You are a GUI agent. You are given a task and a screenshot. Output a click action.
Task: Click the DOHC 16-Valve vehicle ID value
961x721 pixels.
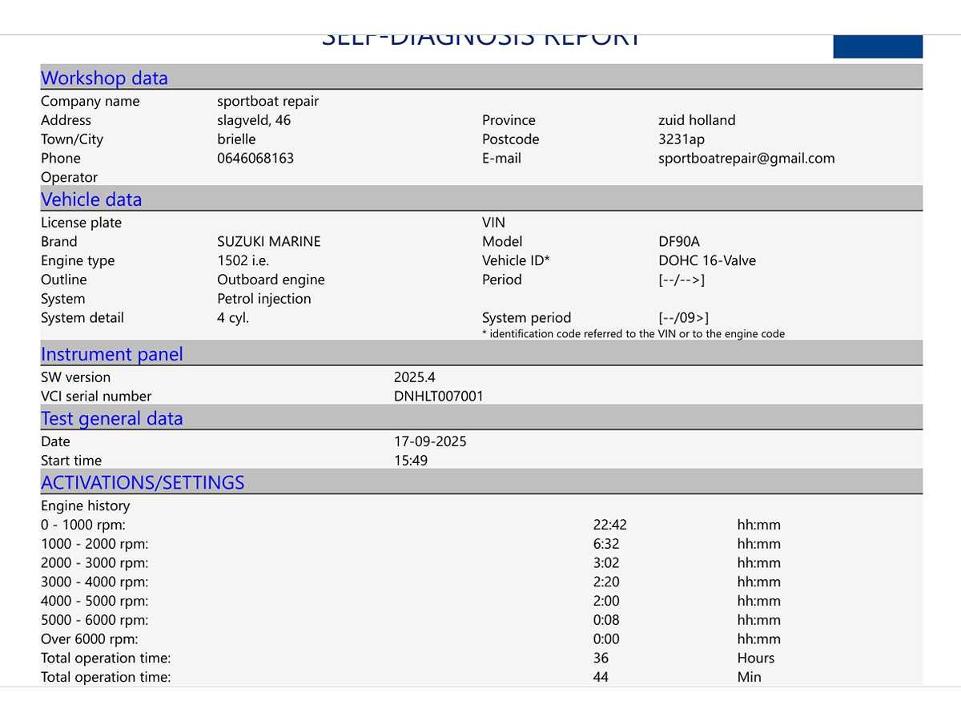pyautogui.click(x=706, y=260)
